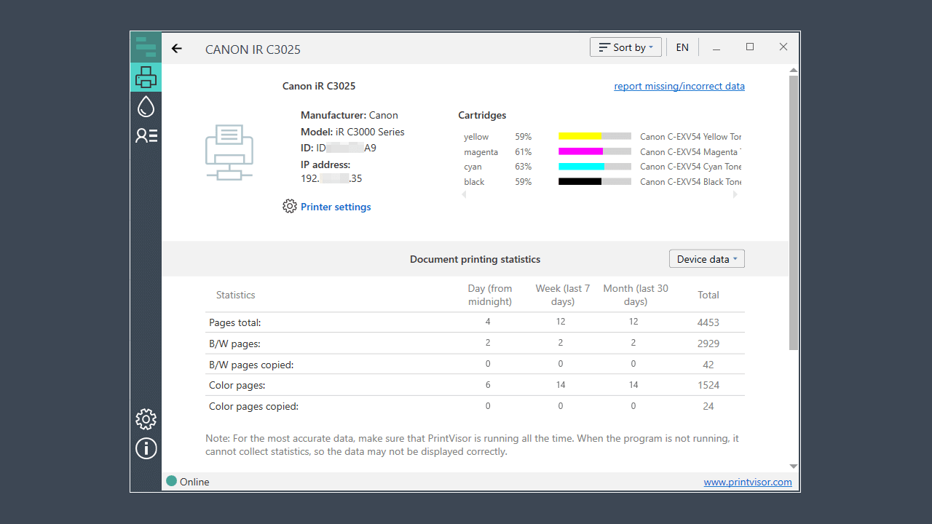Image resolution: width=932 pixels, height=524 pixels.
Task: Click the PrintVisor logo icon in sidebar
Action: (x=146, y=47)
